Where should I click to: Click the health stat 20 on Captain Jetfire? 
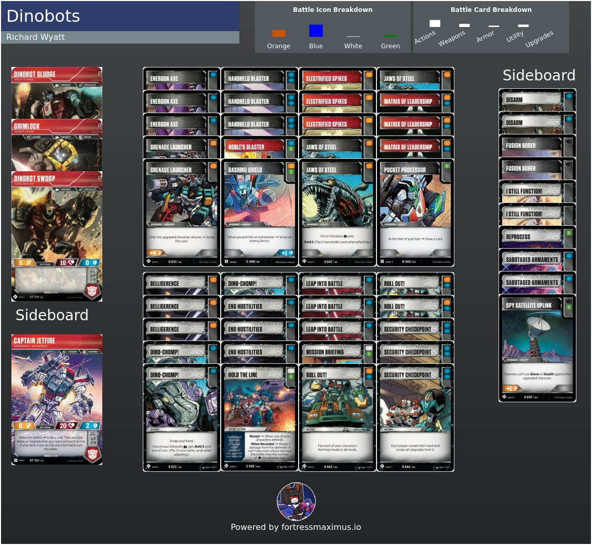tap(67, 426)
